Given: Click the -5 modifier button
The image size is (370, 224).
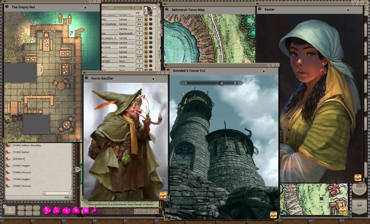Looking at the screenshot, I should [37, 213].
